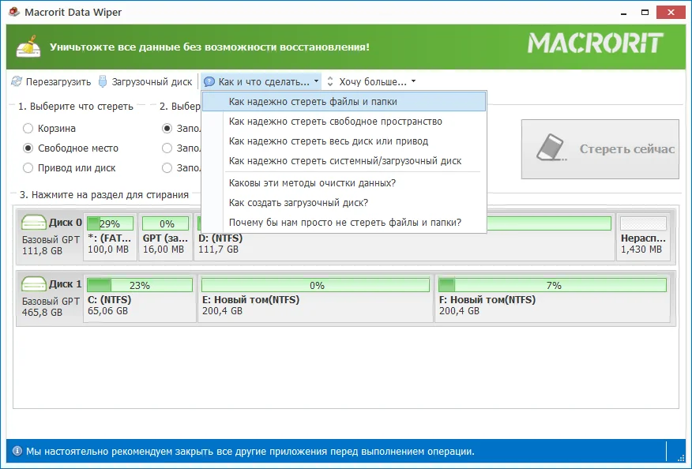Click the 1,430 MB unallocated size text

click(x=641, y=250)
